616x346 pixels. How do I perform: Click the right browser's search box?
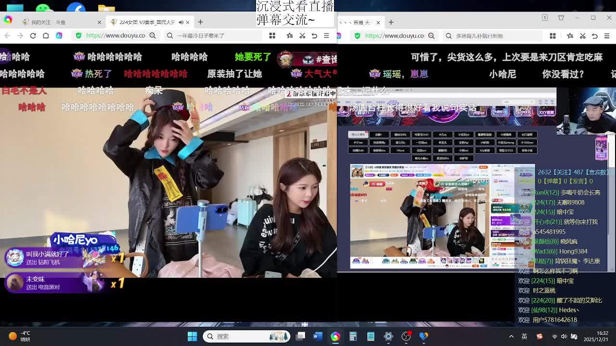[x=491, y=36]
